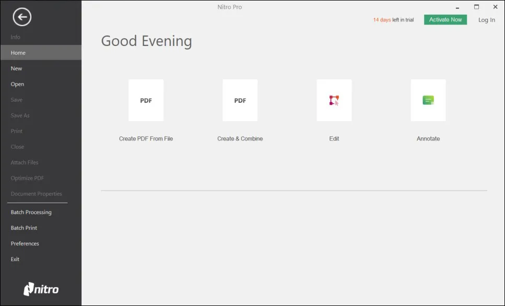The image size is (505, 306).
Task: Click the 14 days left in trial notice
Action: pyautogui.click(x=393, y=20)
